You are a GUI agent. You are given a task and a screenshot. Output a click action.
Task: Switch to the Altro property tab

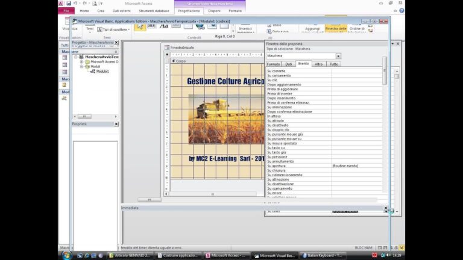[x=318, y=64]
